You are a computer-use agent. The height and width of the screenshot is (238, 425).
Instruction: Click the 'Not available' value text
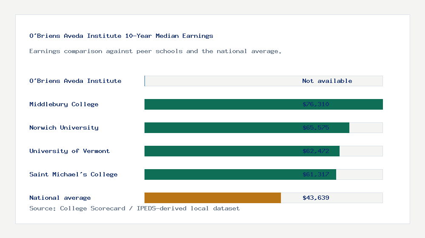[327, 81]
